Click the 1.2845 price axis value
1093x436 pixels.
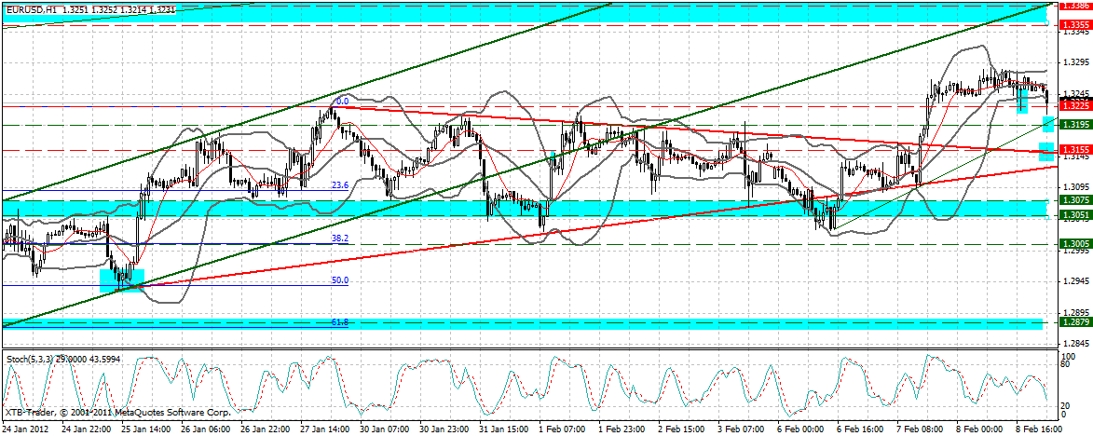point(1075,344)
